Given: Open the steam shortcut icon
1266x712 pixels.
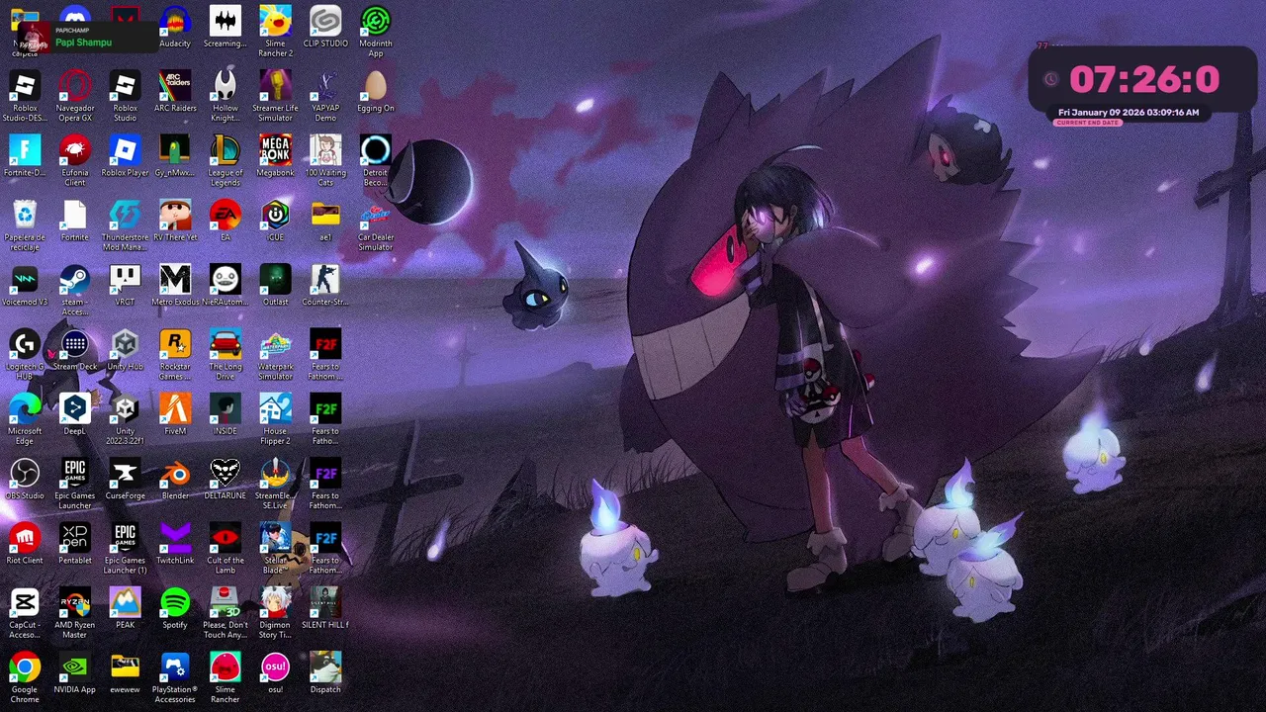Looking at the screenshot, I should pos(75,279).
